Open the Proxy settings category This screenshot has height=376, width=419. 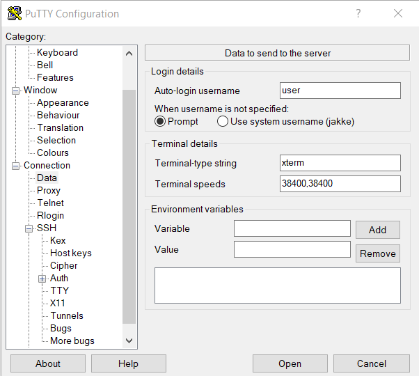[x=49, y=190]
